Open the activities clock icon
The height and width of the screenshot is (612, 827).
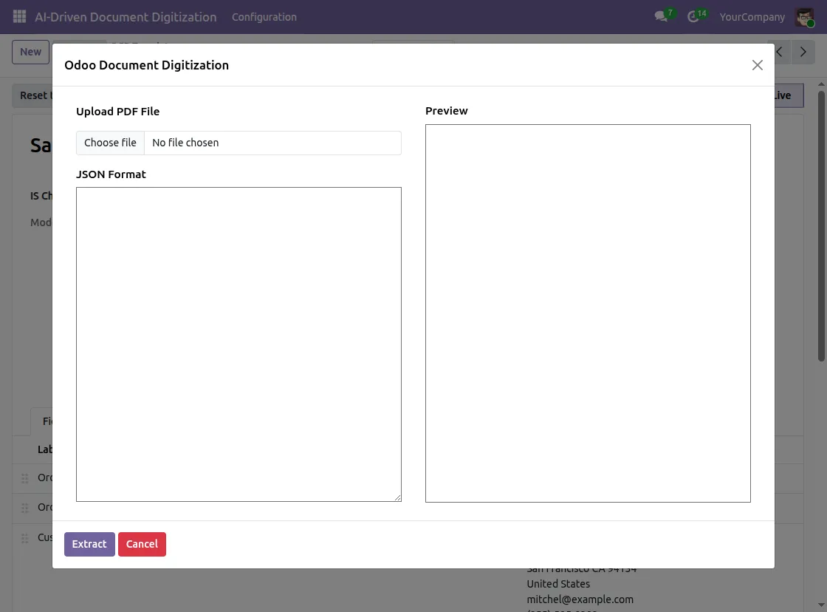pos(693,17)
